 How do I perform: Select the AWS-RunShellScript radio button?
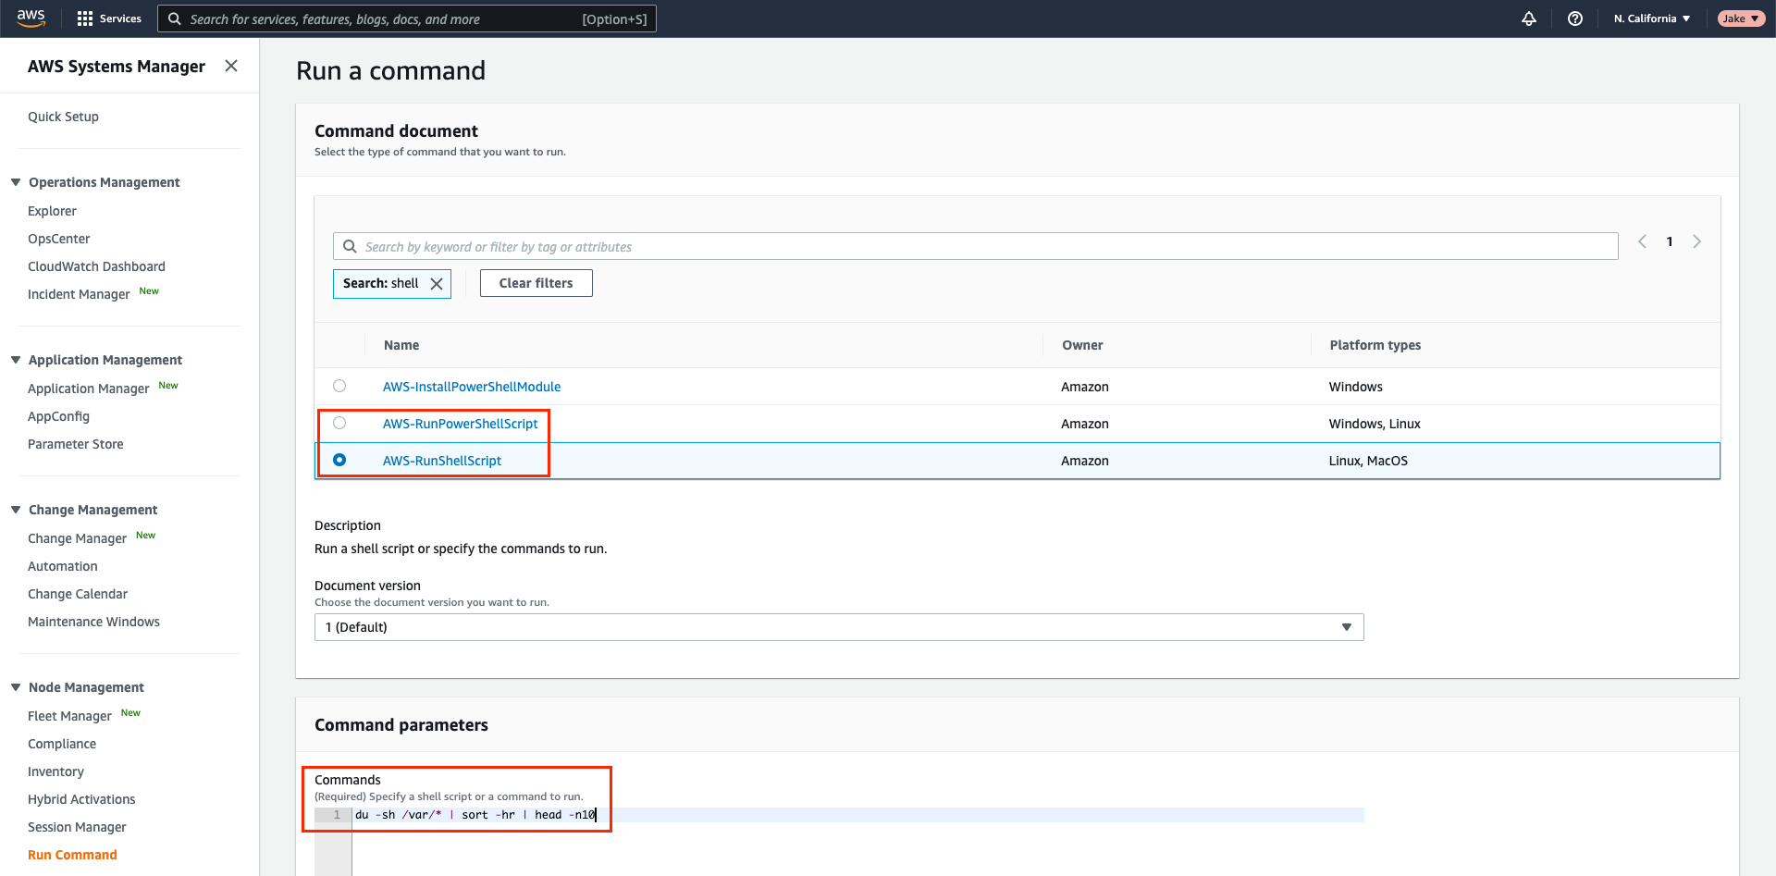point(339,459)
